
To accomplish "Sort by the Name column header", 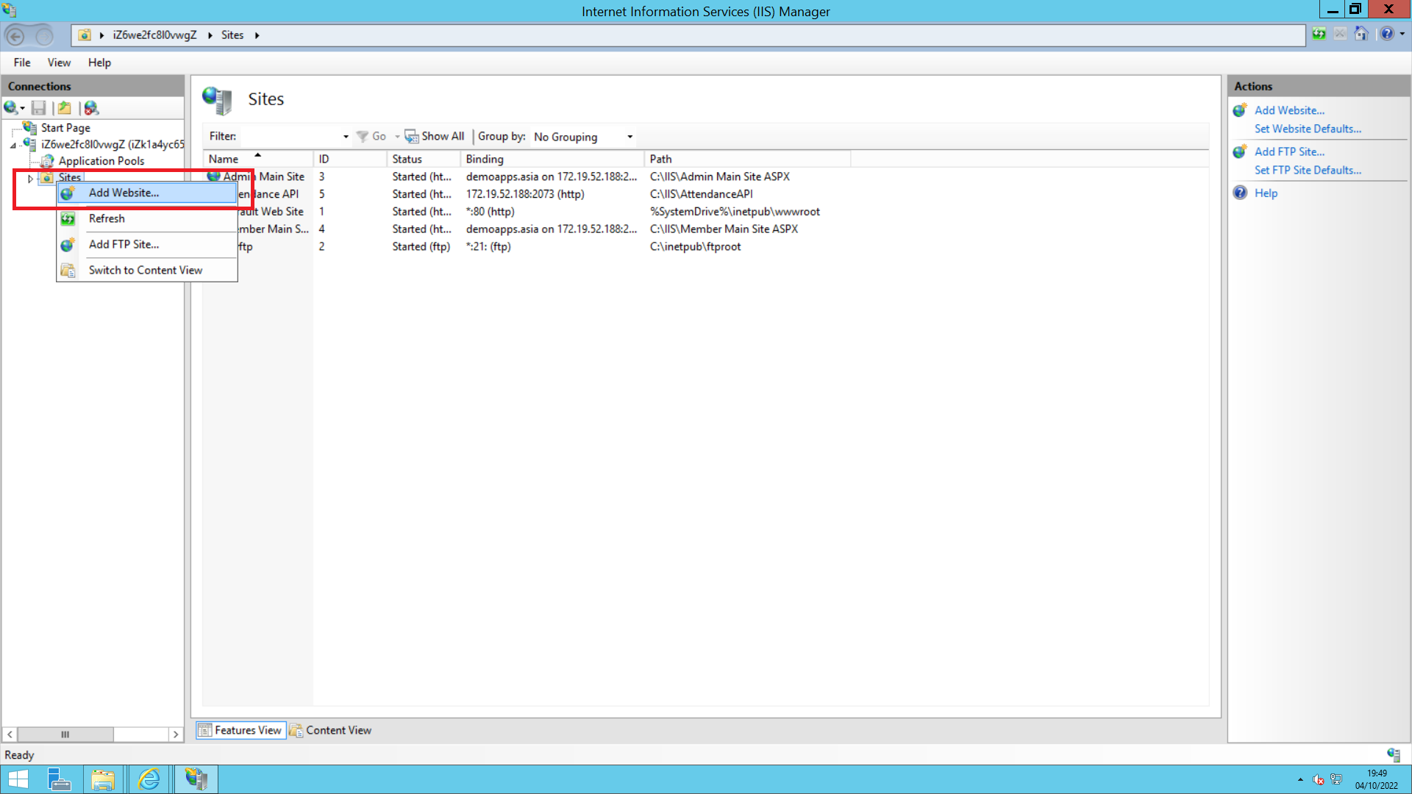I will tap(257, 159).
